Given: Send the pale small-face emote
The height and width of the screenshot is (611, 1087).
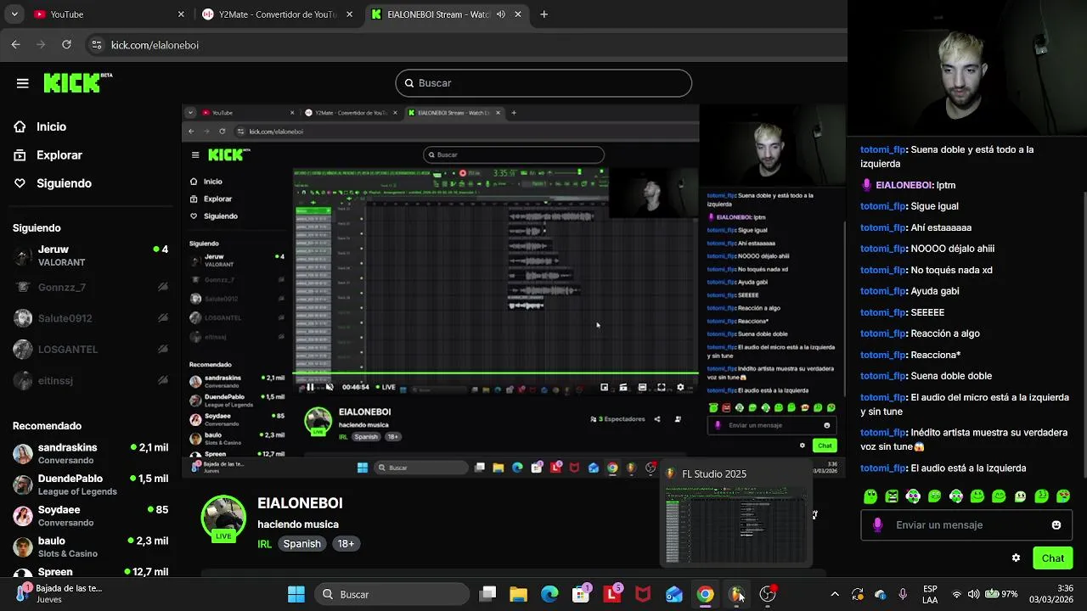Looking at the screenshot, I should point(1021,496).
